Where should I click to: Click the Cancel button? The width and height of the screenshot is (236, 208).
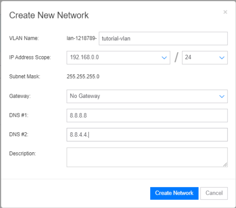214,193
